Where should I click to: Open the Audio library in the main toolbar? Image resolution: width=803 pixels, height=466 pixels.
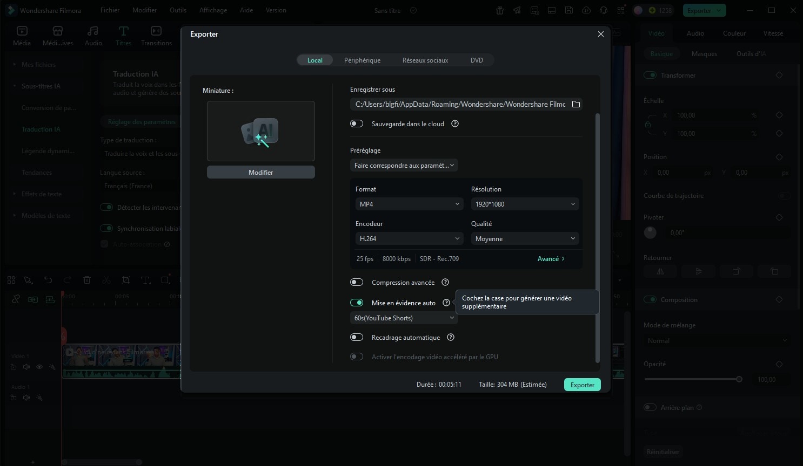pos(93,36)
